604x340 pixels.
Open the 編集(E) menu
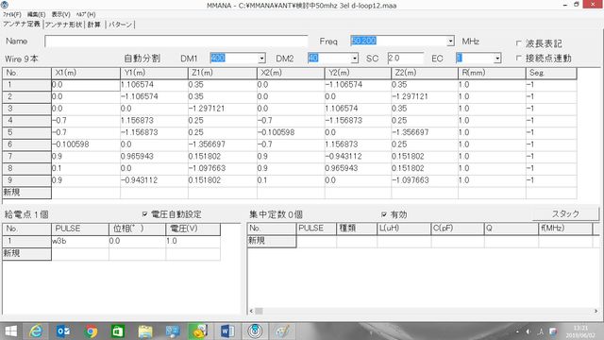(36, 14)
